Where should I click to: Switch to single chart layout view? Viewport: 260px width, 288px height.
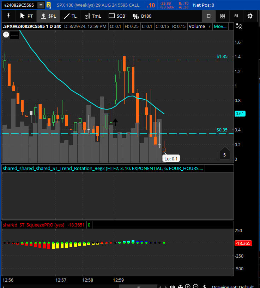pyautogui.click(x=208, y=16)
